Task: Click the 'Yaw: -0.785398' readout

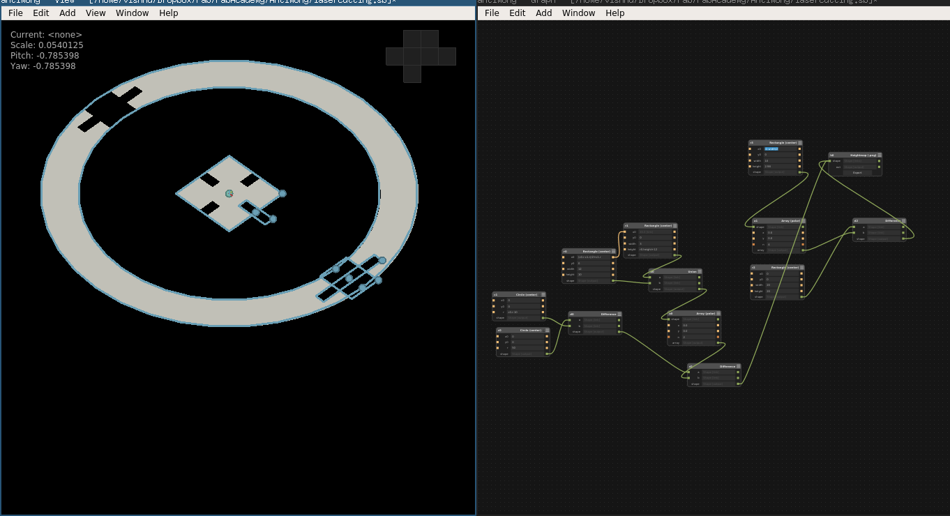Action: [43, 66]
